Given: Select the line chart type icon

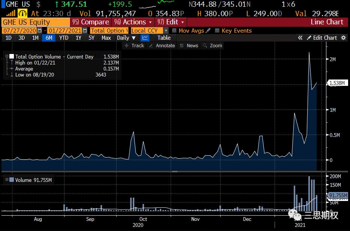Looking at the screenshot, I should tap(145, 38).
